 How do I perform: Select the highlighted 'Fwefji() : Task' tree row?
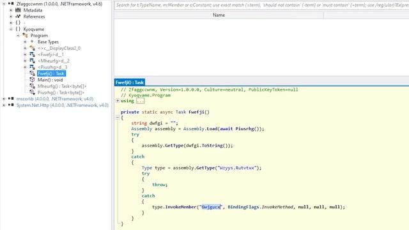[x=51, y=73]
